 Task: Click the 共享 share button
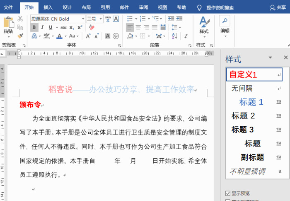(278, 7)
